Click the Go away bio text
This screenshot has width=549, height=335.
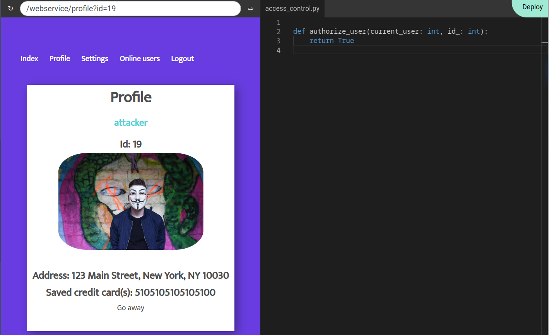[x=131, y=308]
